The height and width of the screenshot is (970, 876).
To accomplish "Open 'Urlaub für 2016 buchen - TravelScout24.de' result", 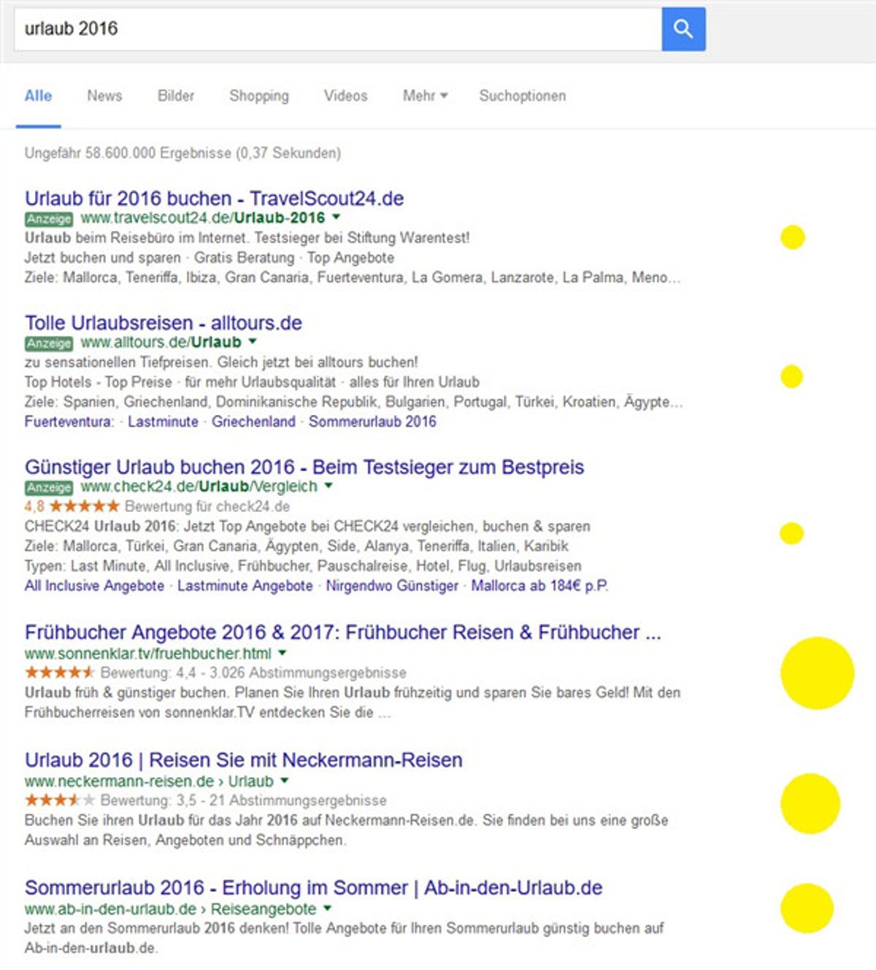I will tap(214, 198).
